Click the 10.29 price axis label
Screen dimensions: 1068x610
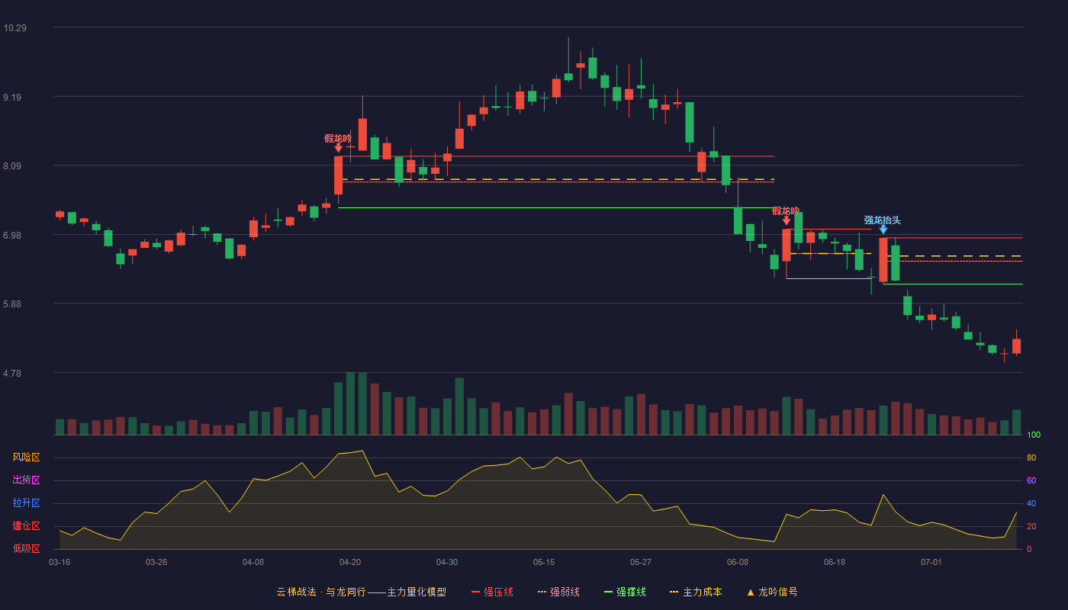coord(14,28)
